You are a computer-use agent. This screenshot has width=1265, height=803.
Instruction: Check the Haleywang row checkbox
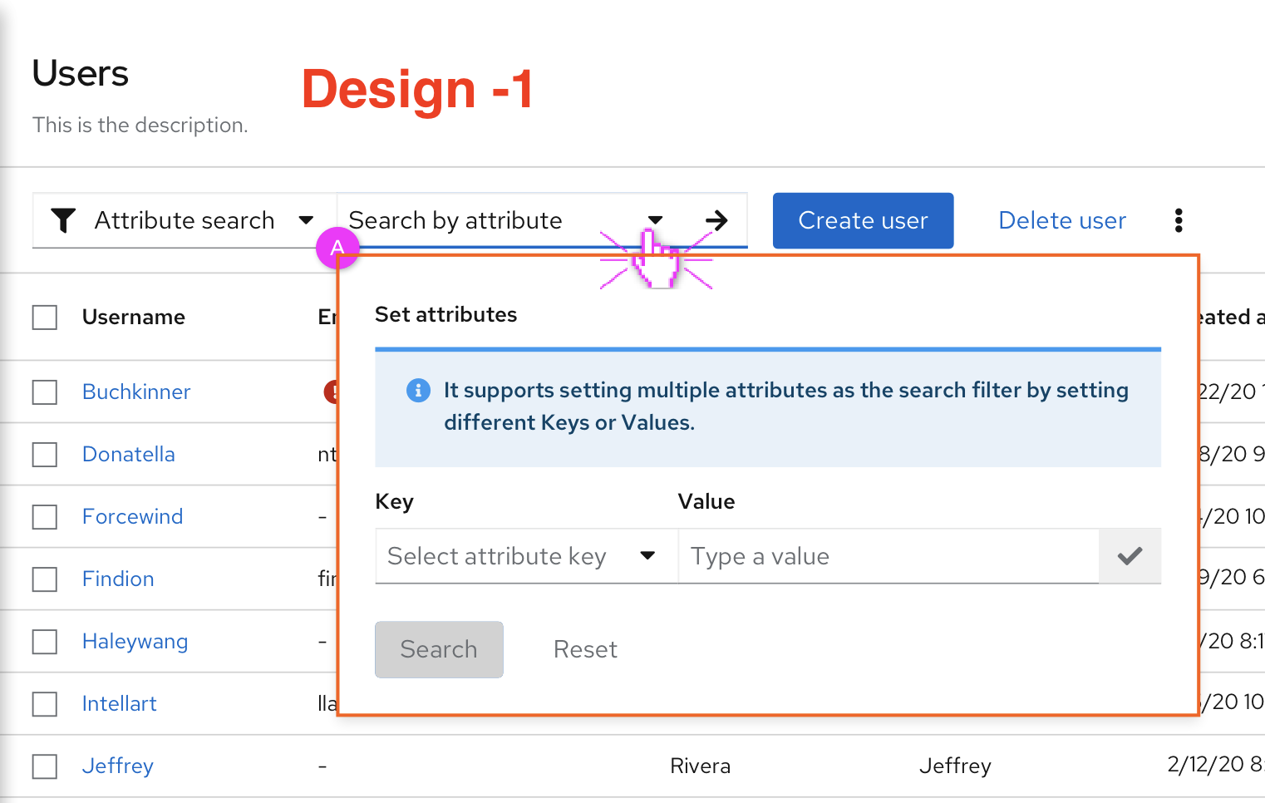point(44,641)
